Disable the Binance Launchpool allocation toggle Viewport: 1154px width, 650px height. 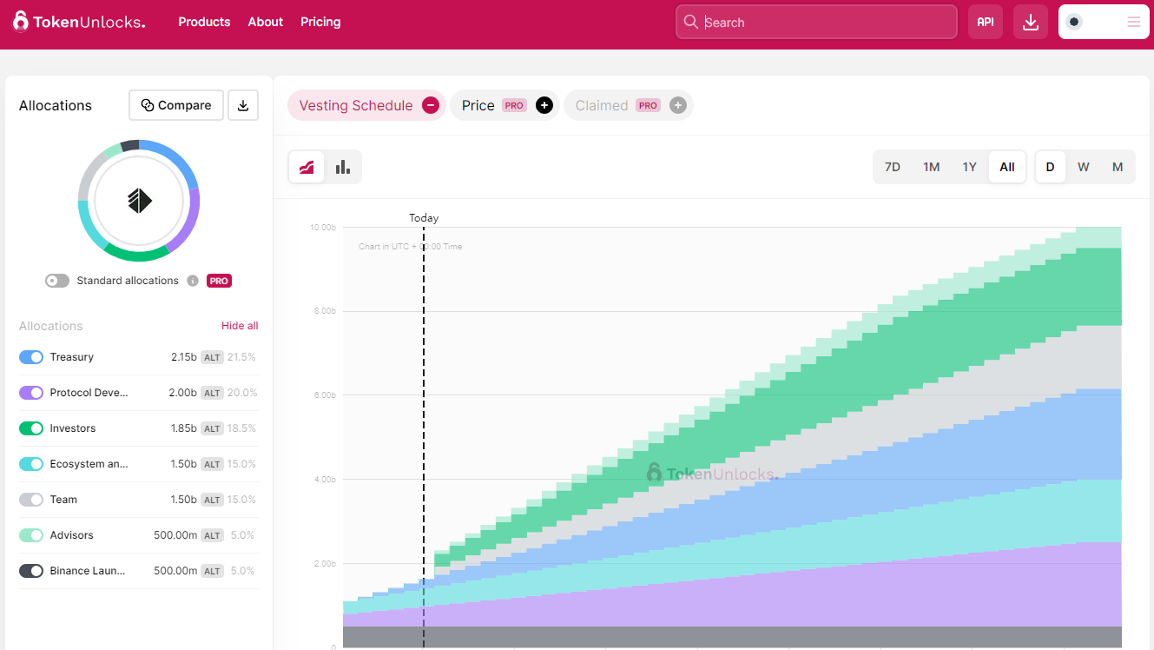[x=31, y=571]
